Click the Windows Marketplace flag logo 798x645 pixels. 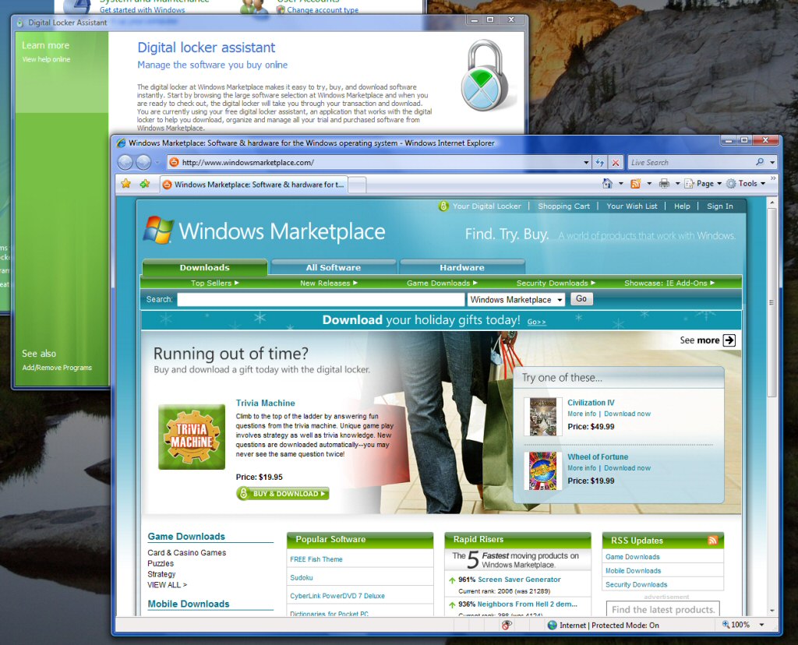click(x=158, y=231)
